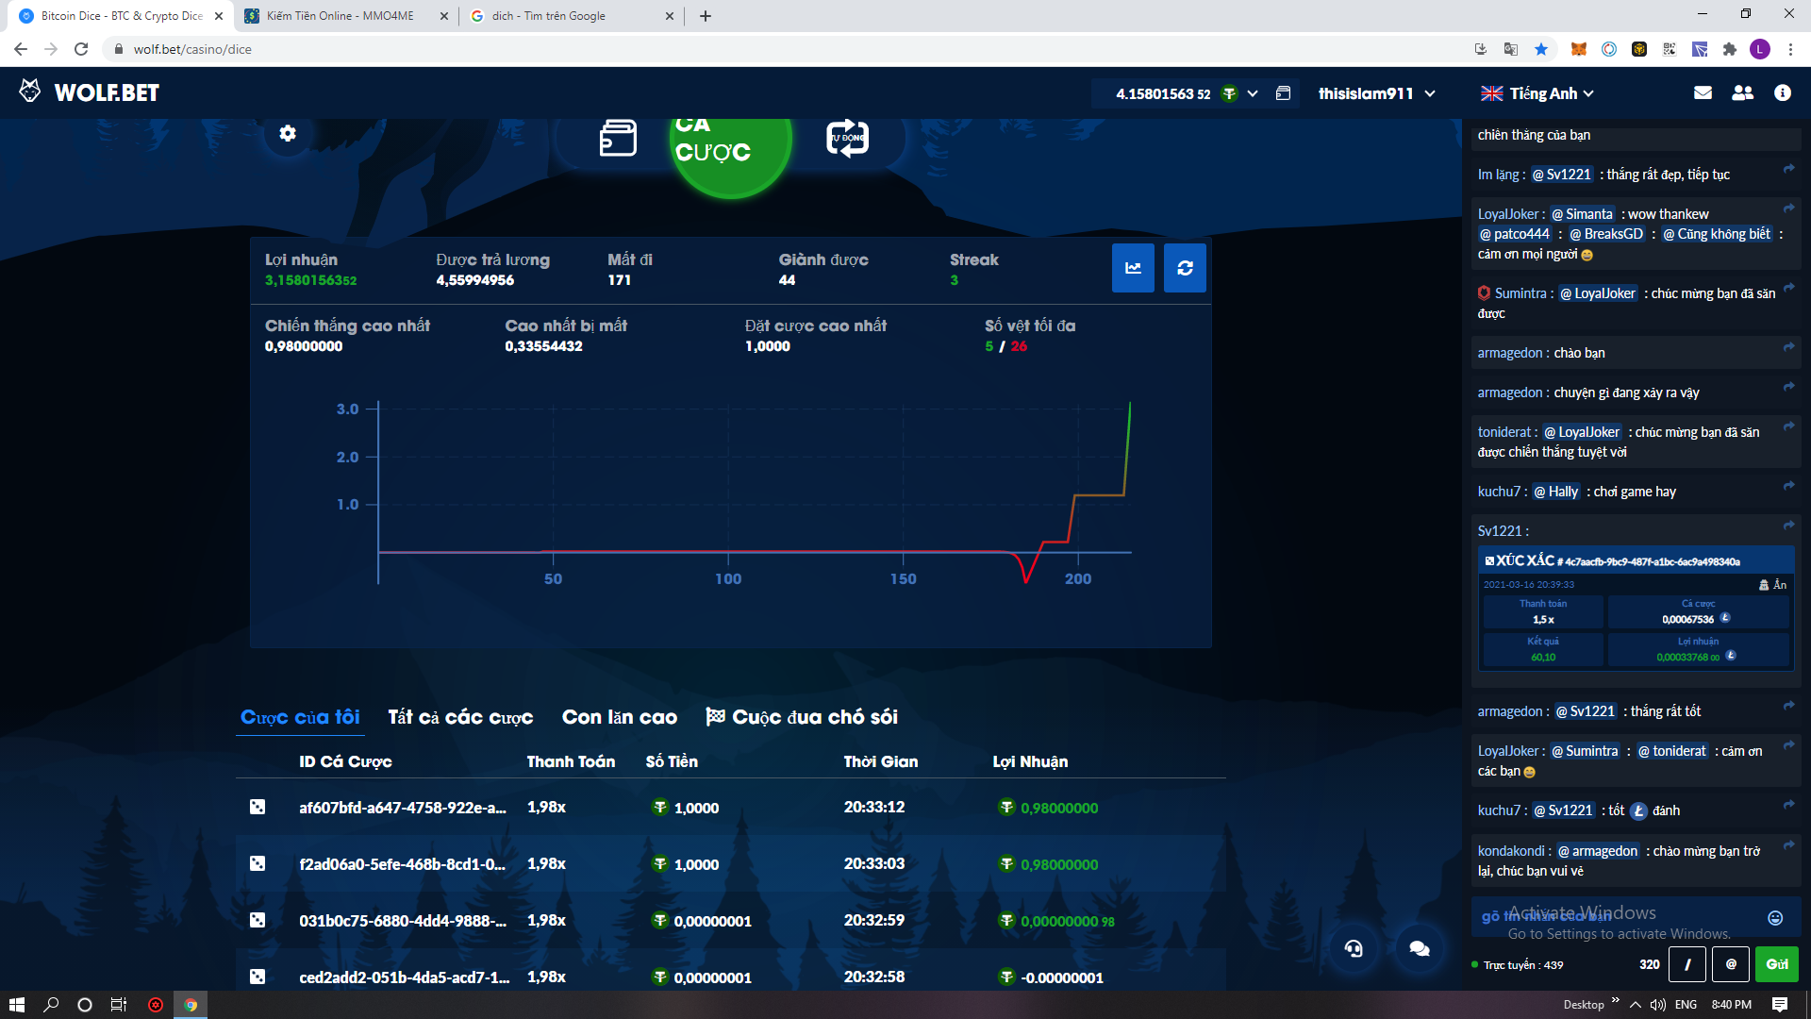Screen dimensions: 1811x1019
Task: Click the support headset icon
Action: pos(1354,948)
